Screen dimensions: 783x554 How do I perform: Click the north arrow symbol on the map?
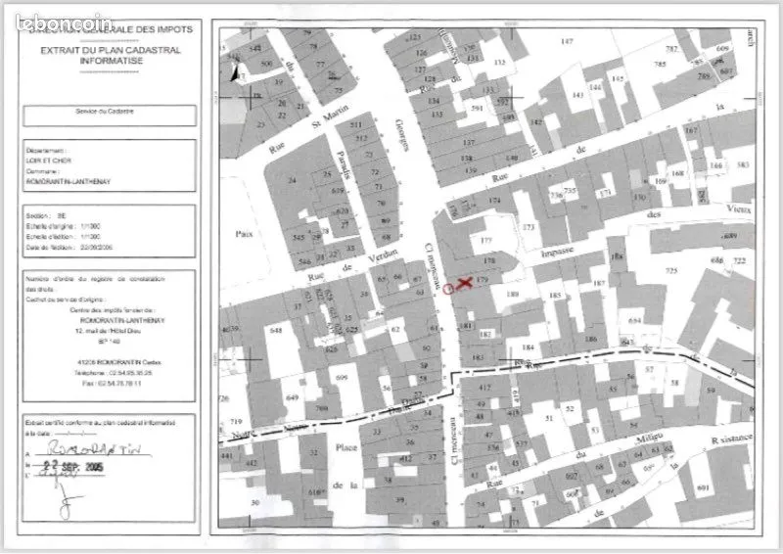234,73
